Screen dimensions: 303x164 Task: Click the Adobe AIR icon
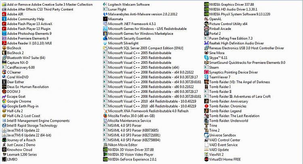4,14
